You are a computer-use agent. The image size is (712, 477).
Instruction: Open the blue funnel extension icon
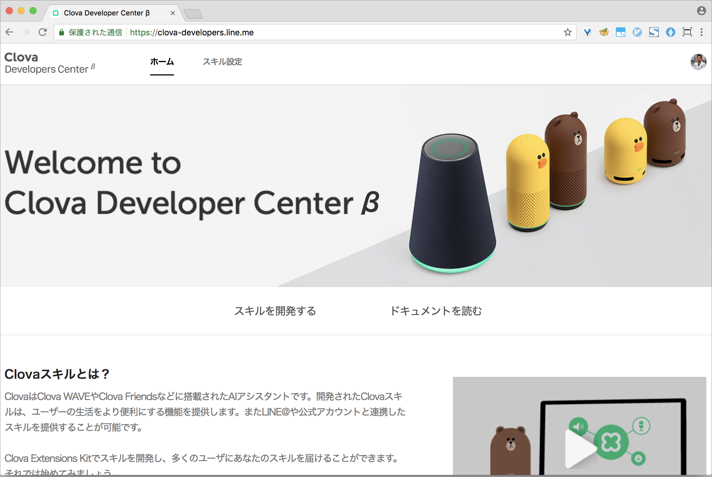(587, 32)
